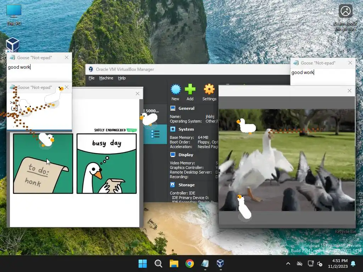Open the Windows Start button

tap(143, 263)
